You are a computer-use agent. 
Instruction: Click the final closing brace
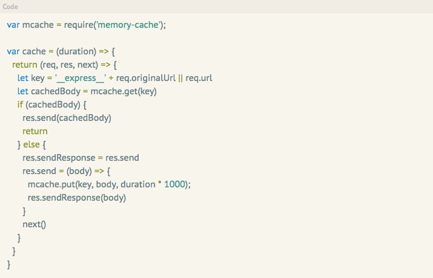click(8, 264)
